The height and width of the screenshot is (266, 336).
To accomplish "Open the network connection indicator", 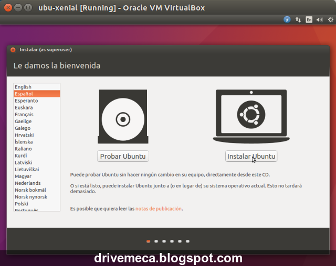I will pos(298,20).
